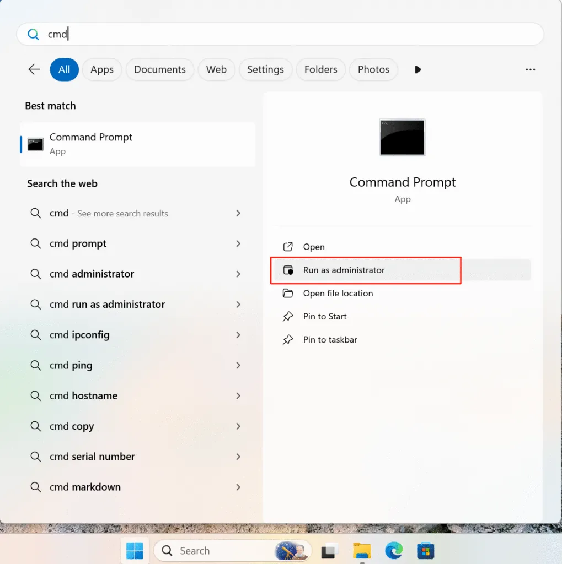The image size is (562, 564).
Task: Open the ellipsis options menu
Action: tap(530, 69)
